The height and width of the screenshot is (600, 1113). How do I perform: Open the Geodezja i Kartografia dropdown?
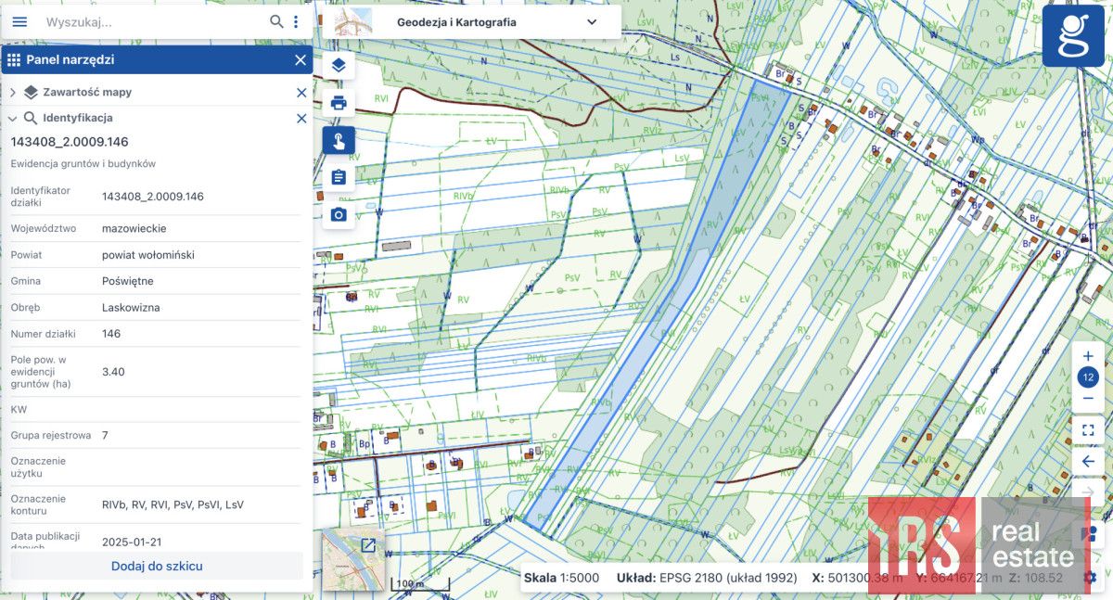click(591, 22)
